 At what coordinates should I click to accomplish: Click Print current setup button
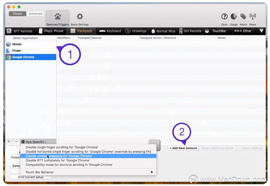(31, 177)
